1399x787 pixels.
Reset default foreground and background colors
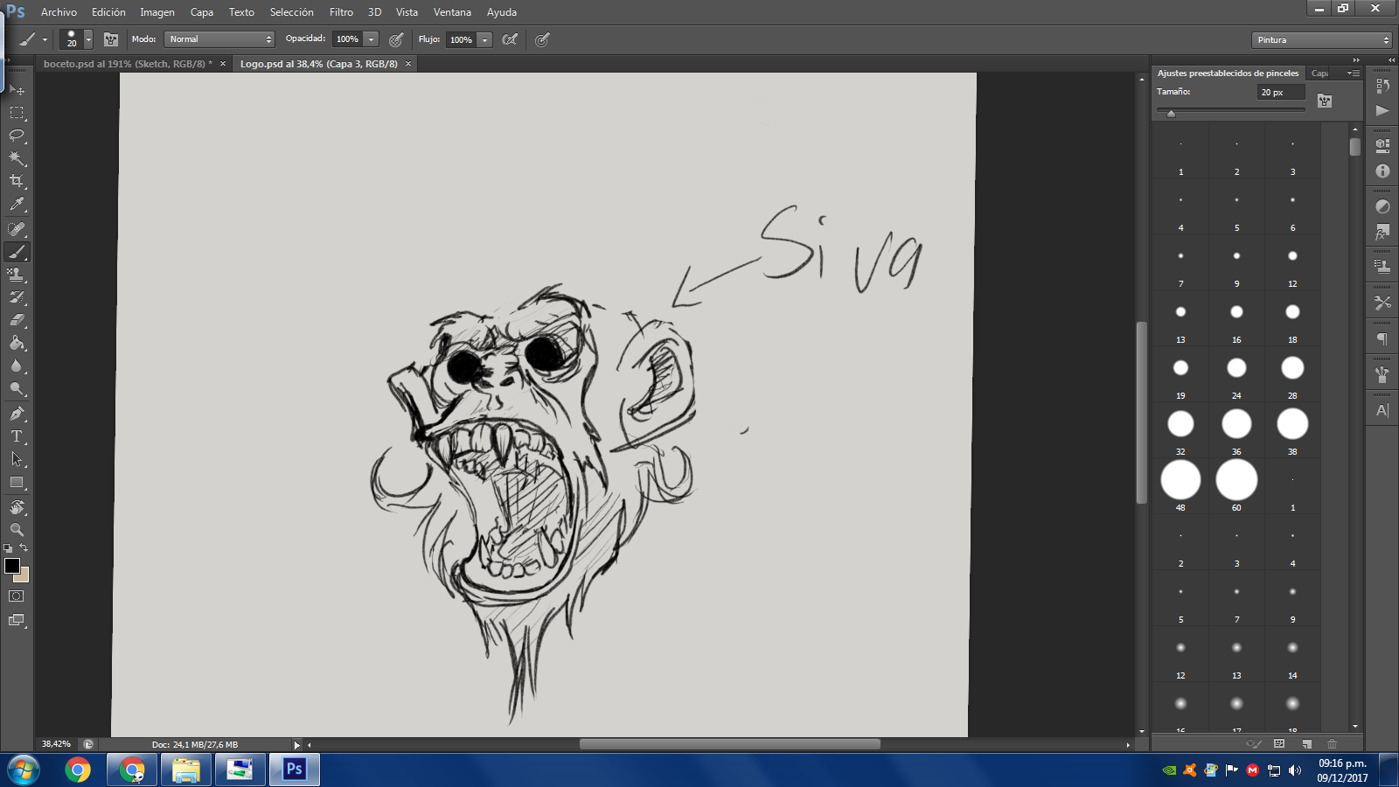pos(8,548)
